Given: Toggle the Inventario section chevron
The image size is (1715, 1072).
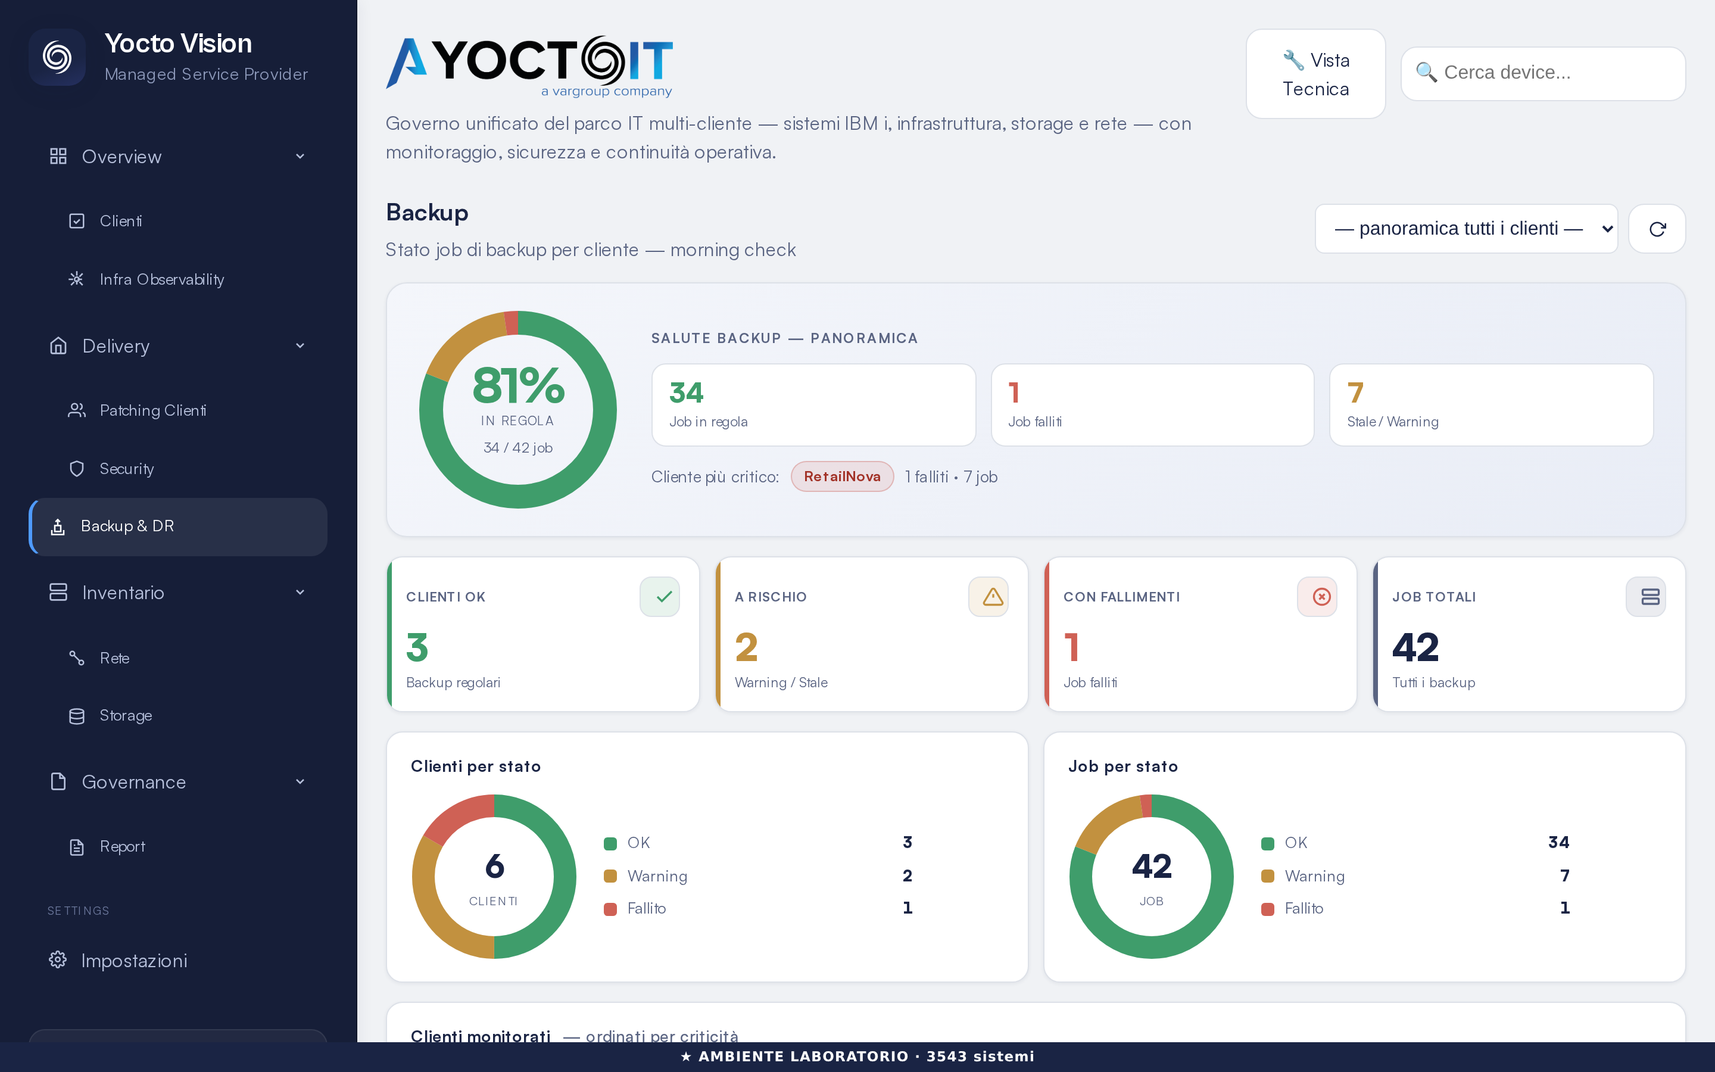Looking at the screenshot, I should pos(300,593).
